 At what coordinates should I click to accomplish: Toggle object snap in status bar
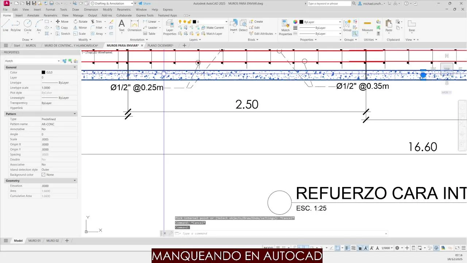pyautogui.click(x=338, y=248)
